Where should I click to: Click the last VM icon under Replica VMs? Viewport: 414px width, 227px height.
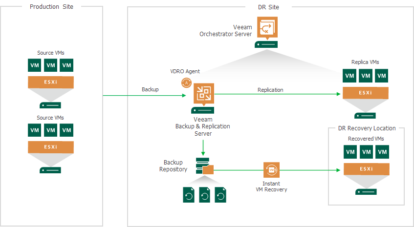point(382,76)
